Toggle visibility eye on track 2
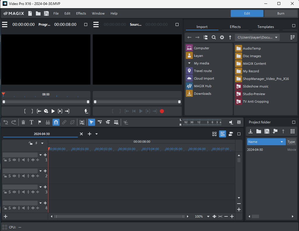This screenshot has width=299, height=231. pyautogui.click(x=14, y=176)
